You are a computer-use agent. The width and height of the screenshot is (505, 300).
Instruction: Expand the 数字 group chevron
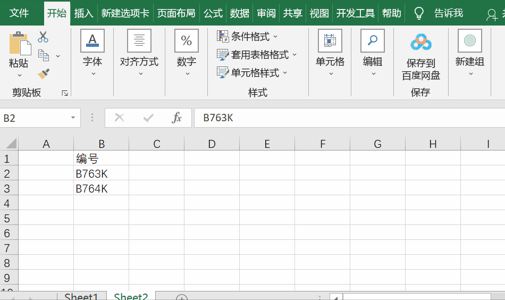188,74
